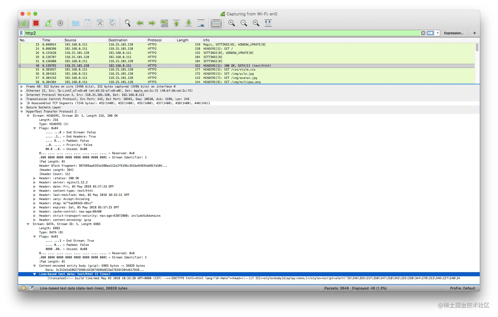Click the shark fin start capture icon
The width and height of the screenshot is (498, 317).
[24, 23]
